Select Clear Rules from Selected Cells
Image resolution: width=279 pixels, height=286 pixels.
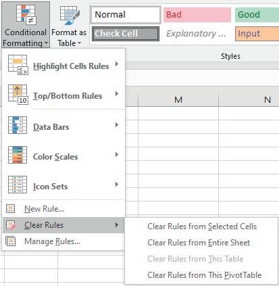pyautogui.click(x=202, y=227)
